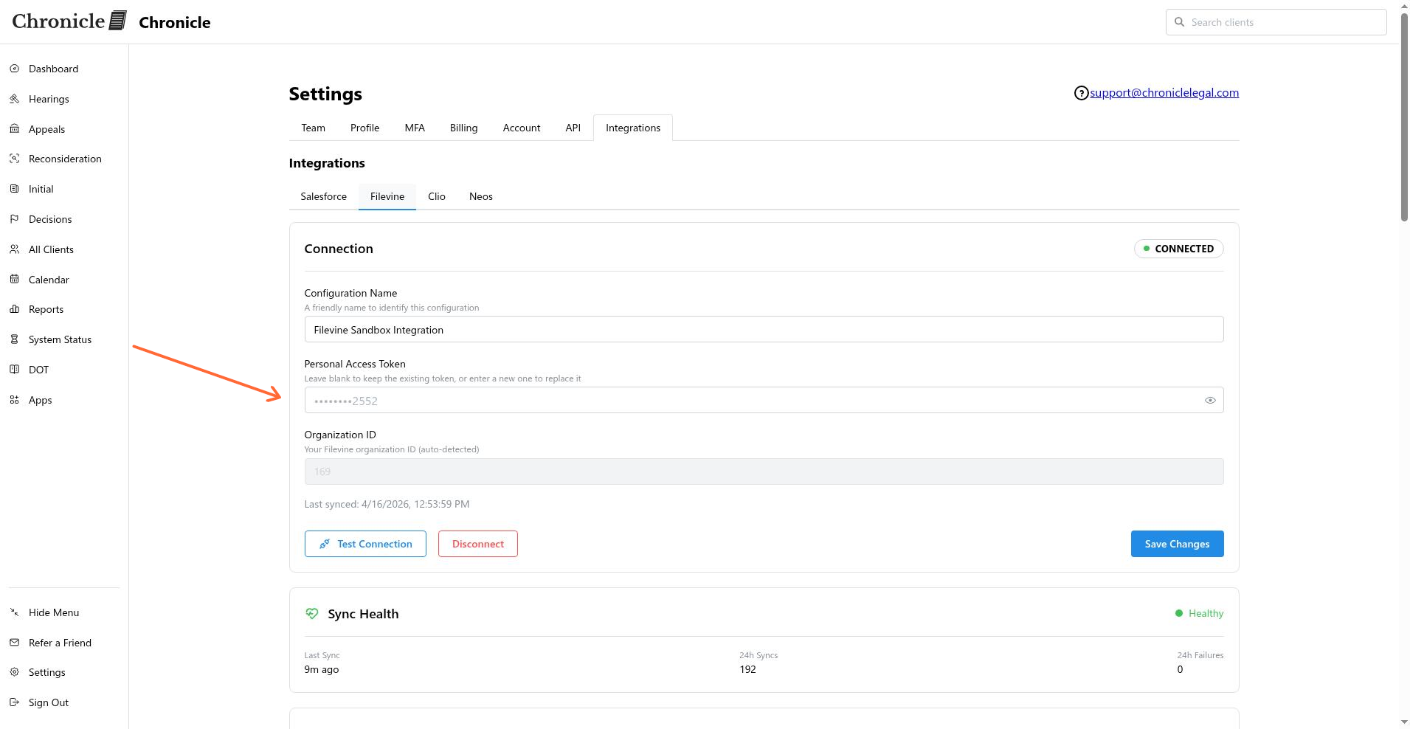
Task: Click the System Status icon
Action: (14, 339)
